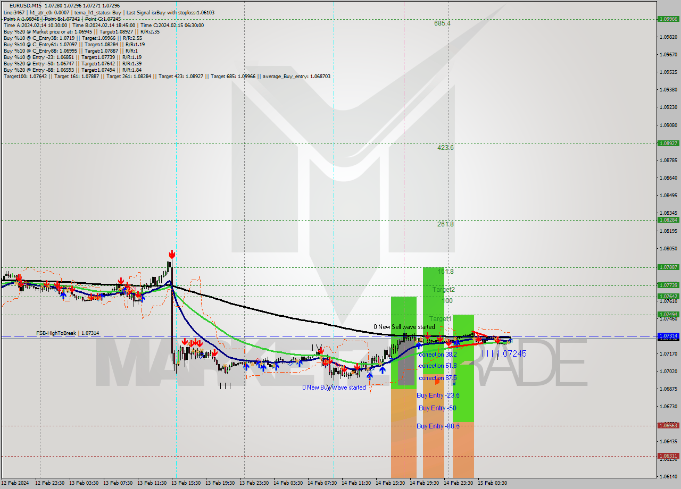Click the green 1.07739 price tag on the axis

[668, 285]
